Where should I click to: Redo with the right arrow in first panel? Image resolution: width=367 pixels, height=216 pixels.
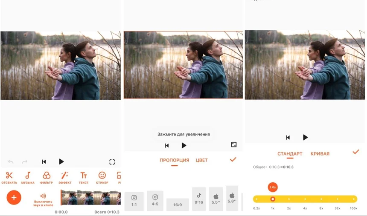coord(25,162)
